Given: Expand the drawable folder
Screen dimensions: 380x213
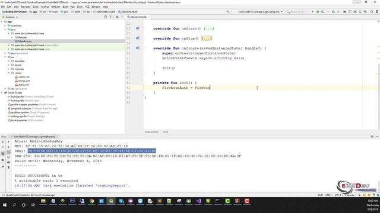Looking at the screenshot, I should [x=9, y=61].
